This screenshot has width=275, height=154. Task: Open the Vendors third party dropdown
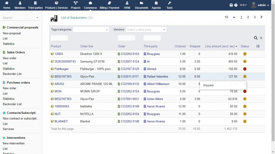[x=146, y=30]
